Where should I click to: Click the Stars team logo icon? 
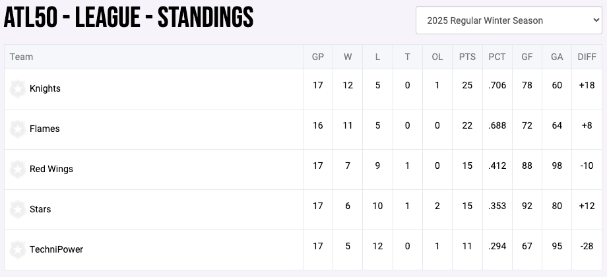[x=18, y=209]
